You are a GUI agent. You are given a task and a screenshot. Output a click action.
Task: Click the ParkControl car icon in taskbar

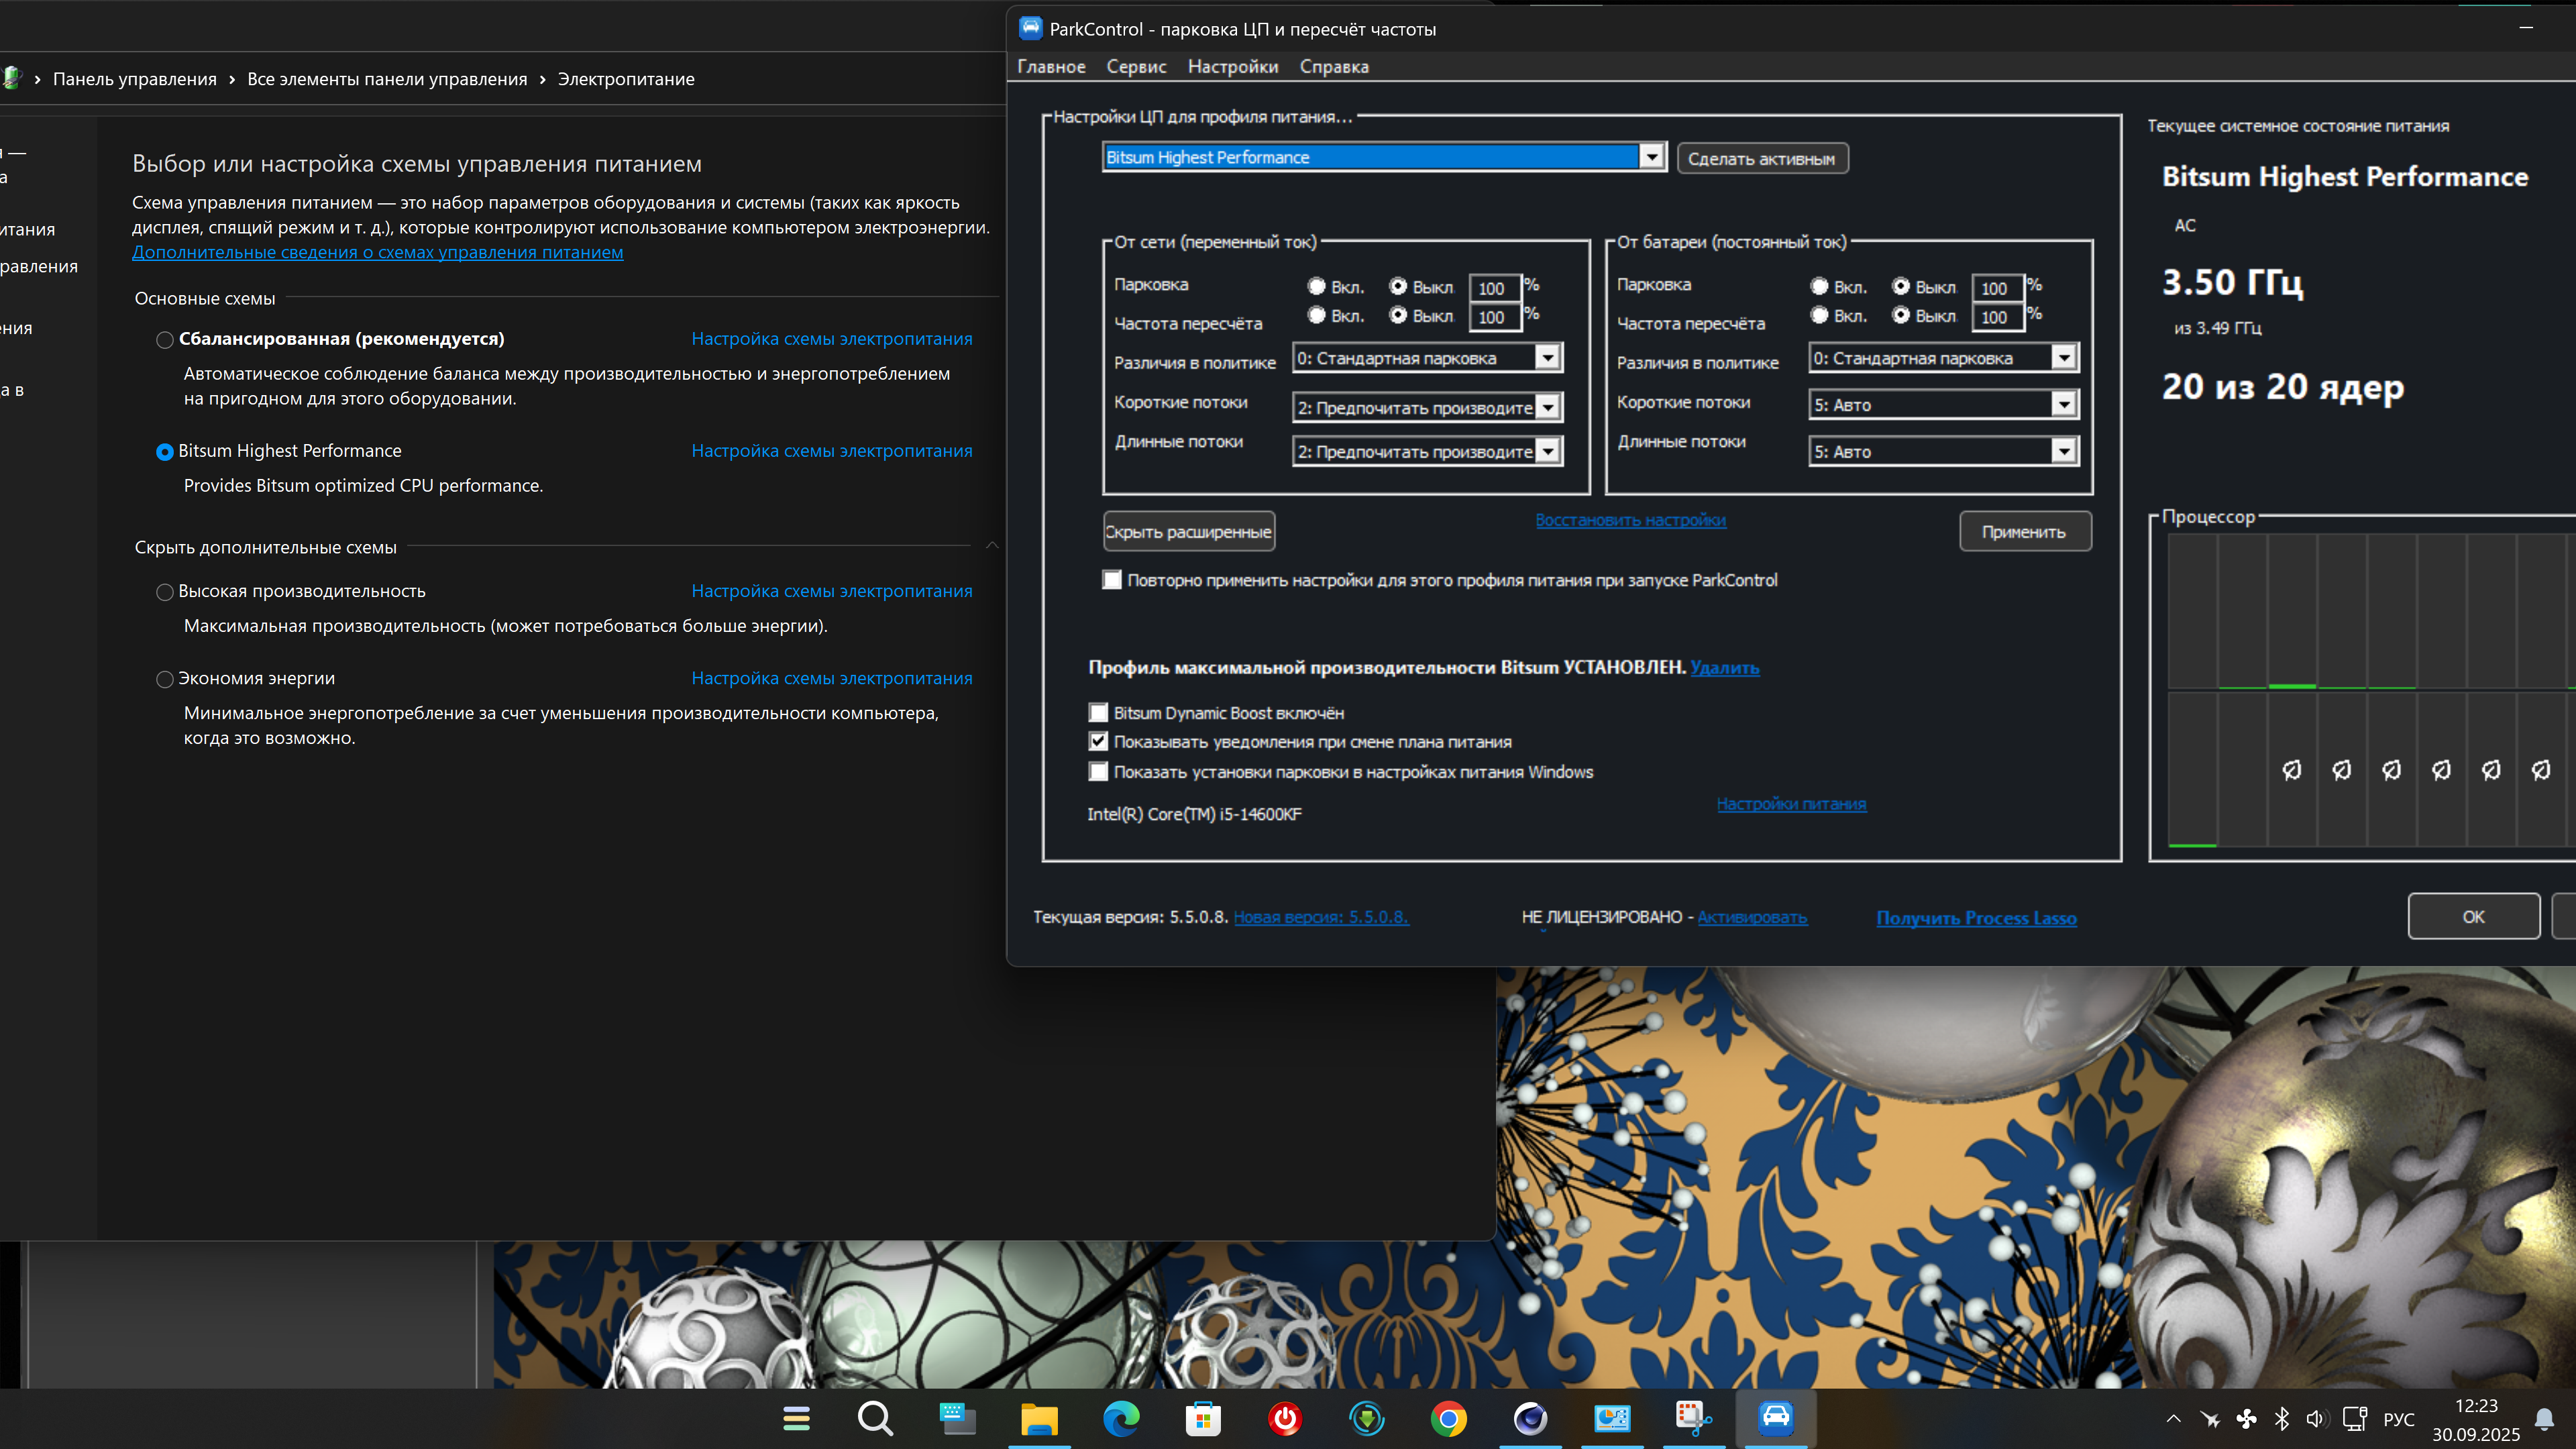(x=1775, y=1418)
